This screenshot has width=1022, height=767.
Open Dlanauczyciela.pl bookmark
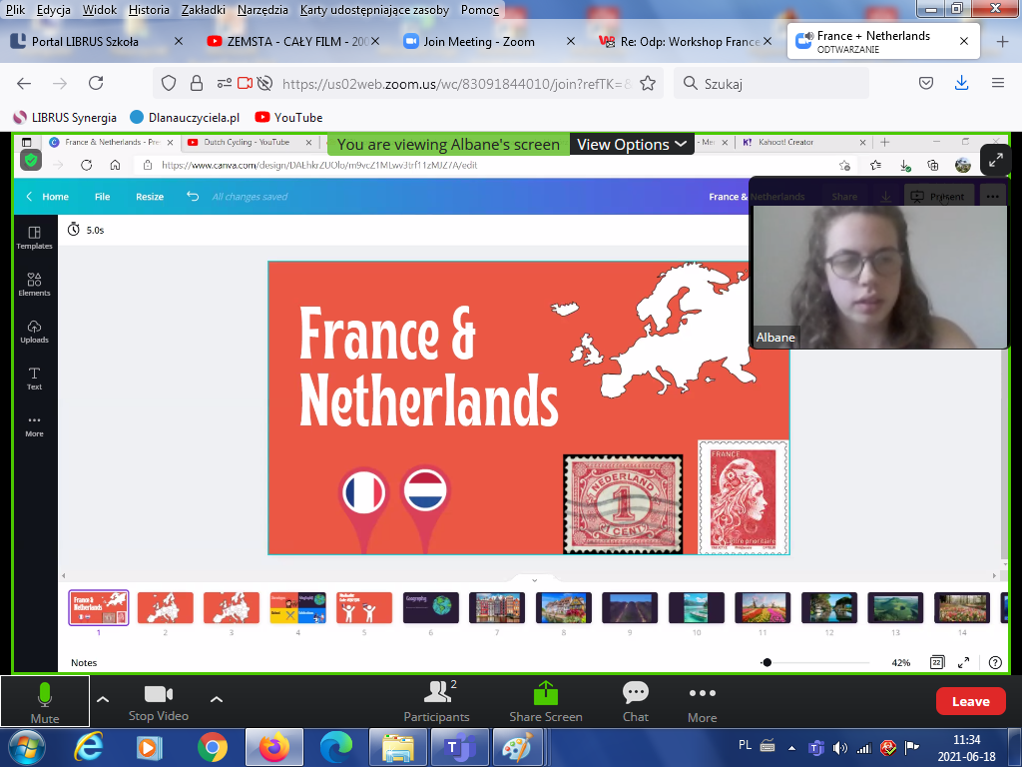185,118
